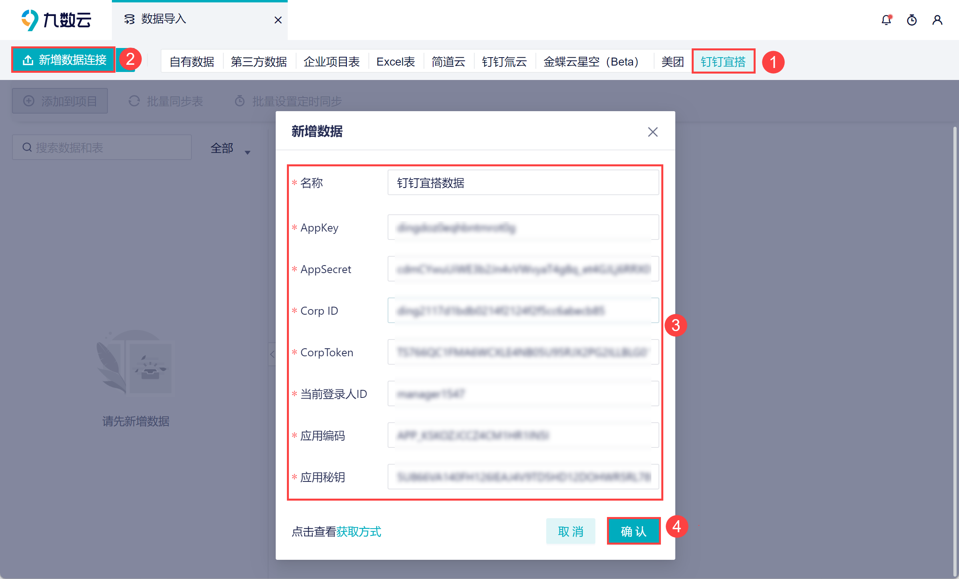Click the timer clock icon in header
This screenshot has width=959, height=579.
pyautogui.click(x=912, y=20)
